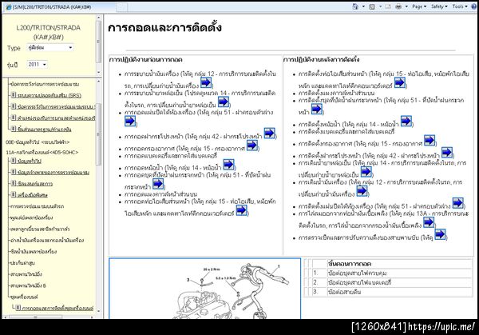Viewport: 479px width, 335px height.
Task: Select the 00E general electrical tree node
Action: click(38, 142)
